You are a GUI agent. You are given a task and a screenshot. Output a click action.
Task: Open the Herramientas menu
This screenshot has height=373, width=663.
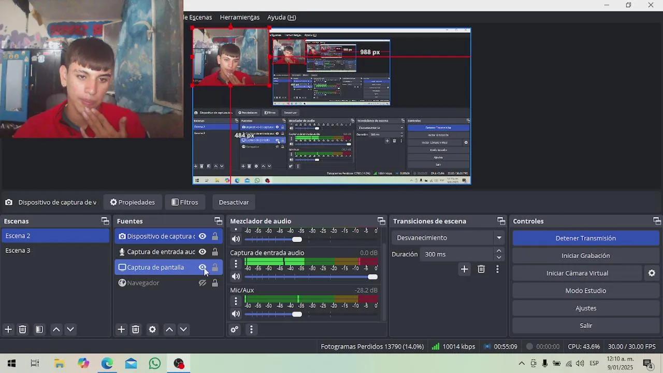[239, 17]
